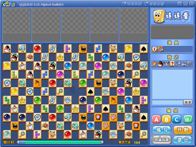Select the green 自由人 free player option

point(188,119)
